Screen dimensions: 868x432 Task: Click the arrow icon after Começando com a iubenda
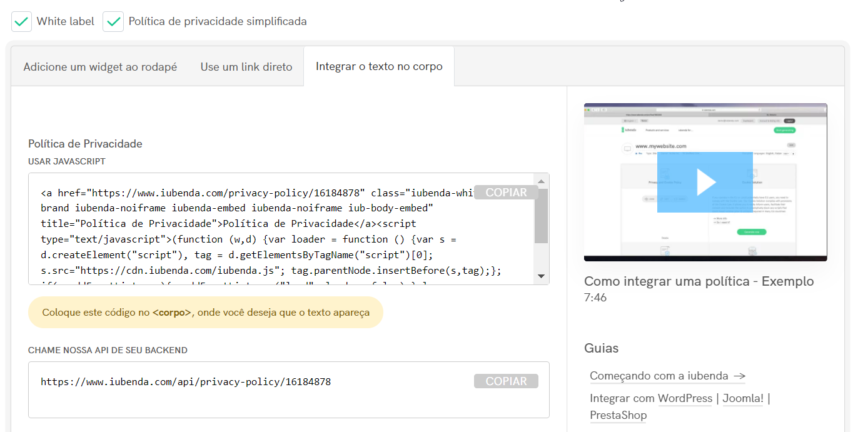click(739, 376)
